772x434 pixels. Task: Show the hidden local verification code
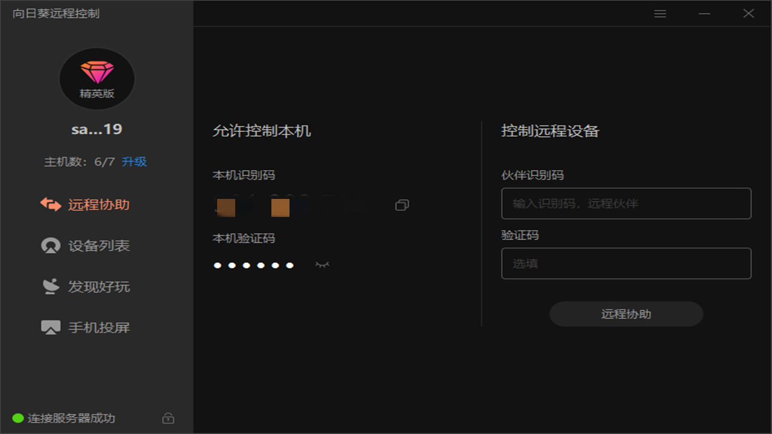322,265
